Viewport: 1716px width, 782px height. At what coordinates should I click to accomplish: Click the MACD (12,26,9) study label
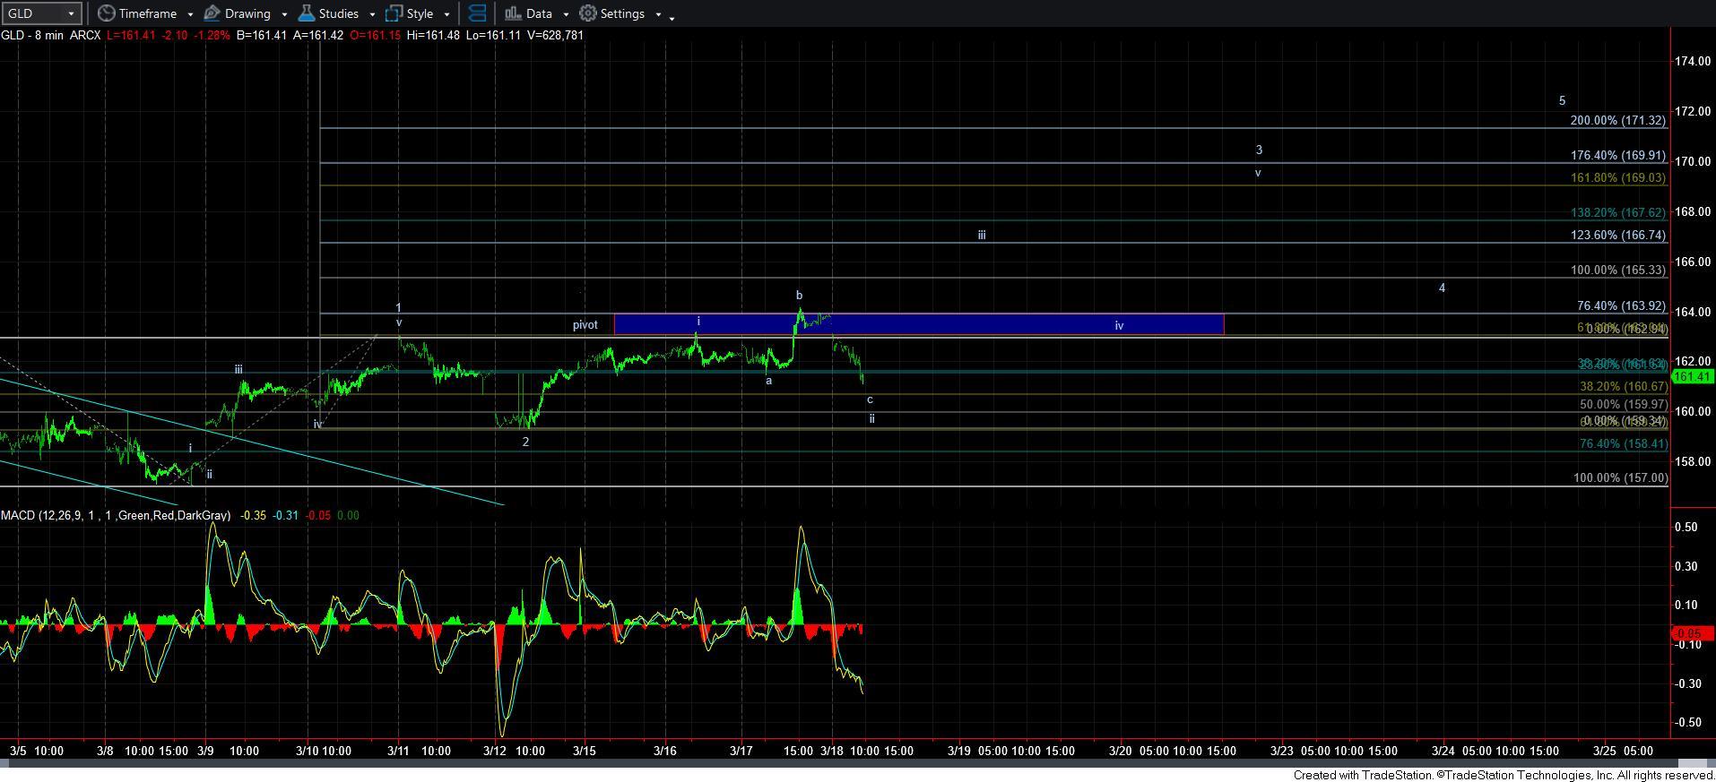116,515
